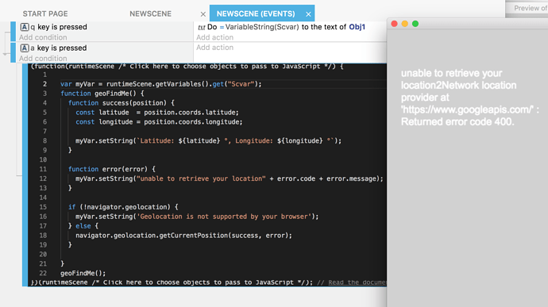Click the 'unable to retrieve your location' string

[x=201, y=178]
